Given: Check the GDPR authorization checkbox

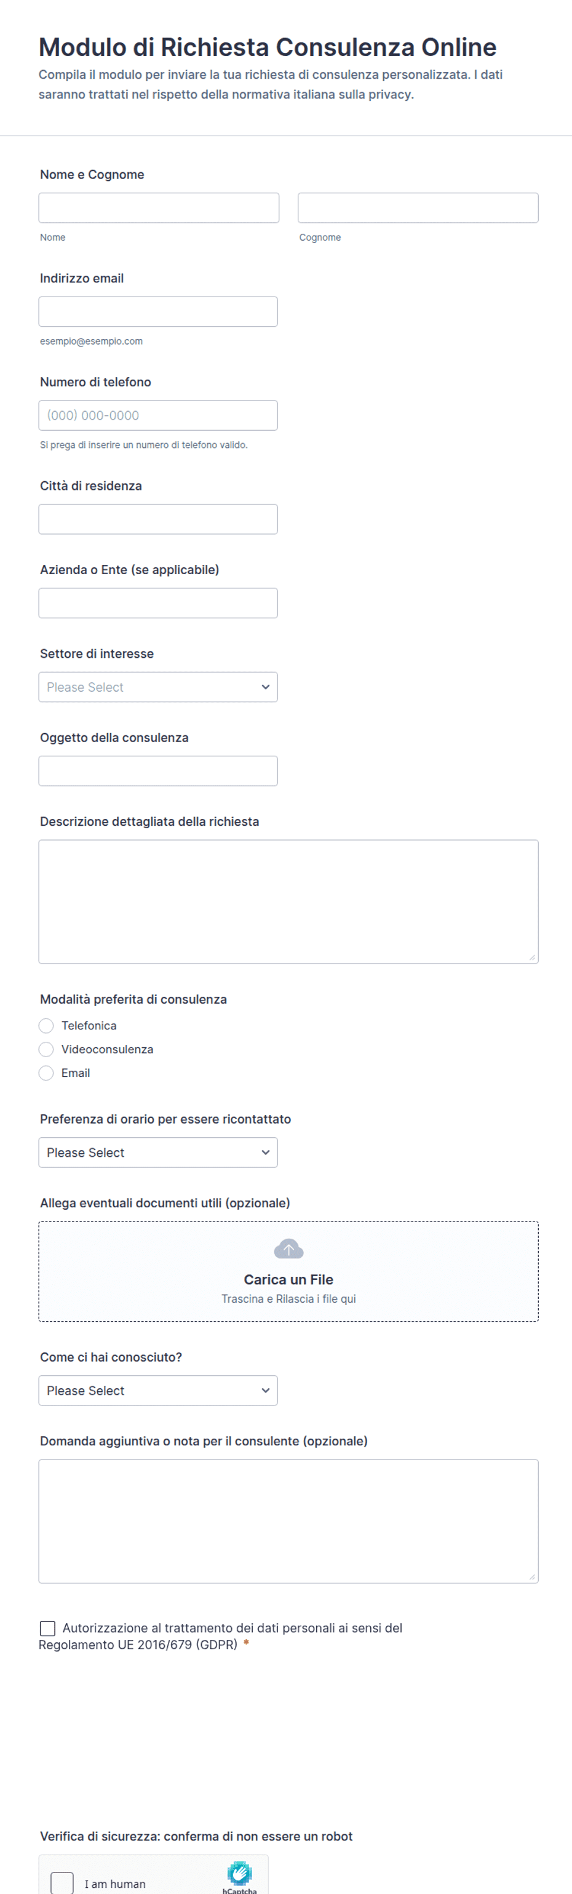Looking at the screenshot, I should click(47, 1629).
